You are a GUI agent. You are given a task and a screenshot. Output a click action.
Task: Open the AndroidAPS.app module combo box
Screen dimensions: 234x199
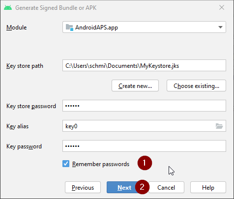point(144,27)
